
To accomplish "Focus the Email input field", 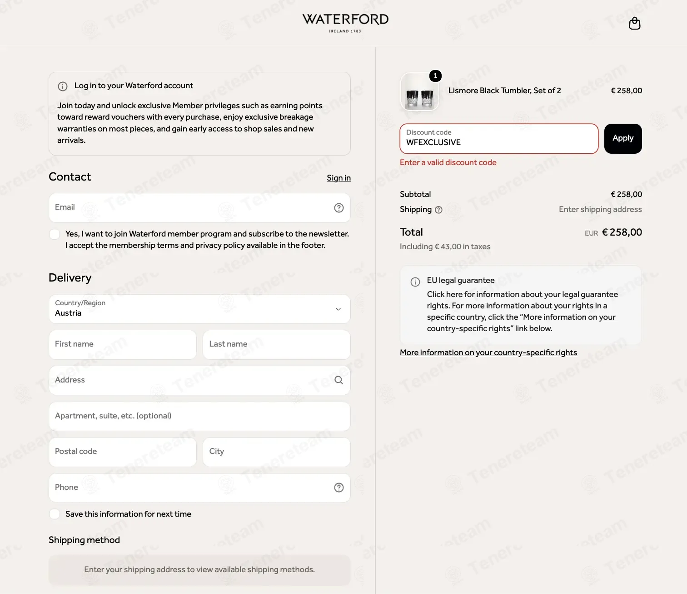I will 199,208.
